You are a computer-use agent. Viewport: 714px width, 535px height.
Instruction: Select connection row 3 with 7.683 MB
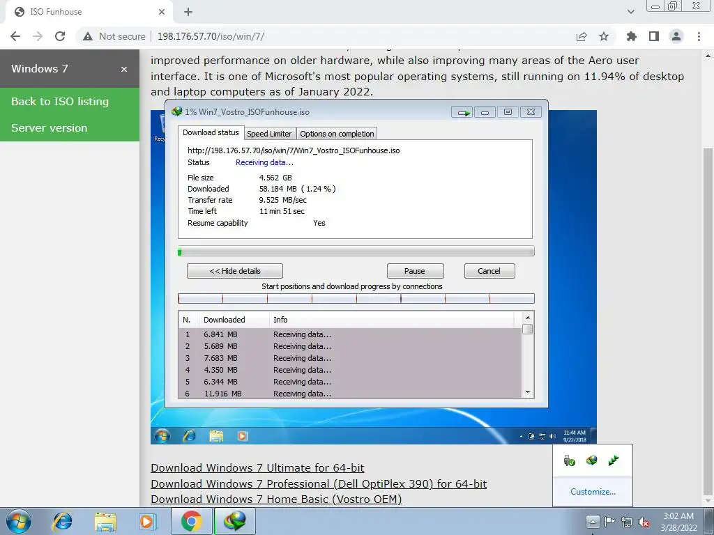(x=350, y=358)
